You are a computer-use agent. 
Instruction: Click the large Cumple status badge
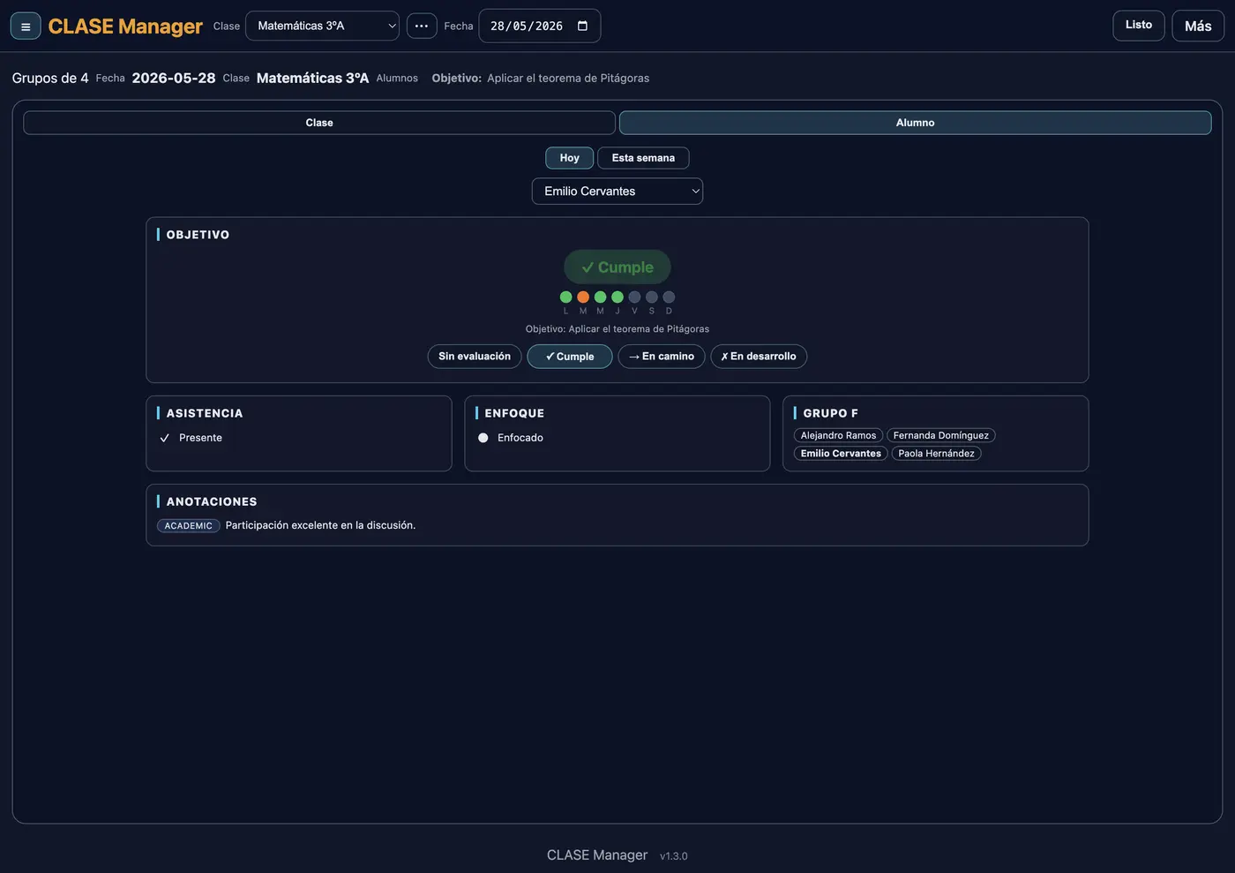pyautogui.click(x=617, y=267)
